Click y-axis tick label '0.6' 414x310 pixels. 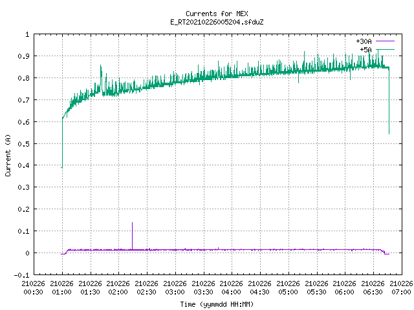23,122
